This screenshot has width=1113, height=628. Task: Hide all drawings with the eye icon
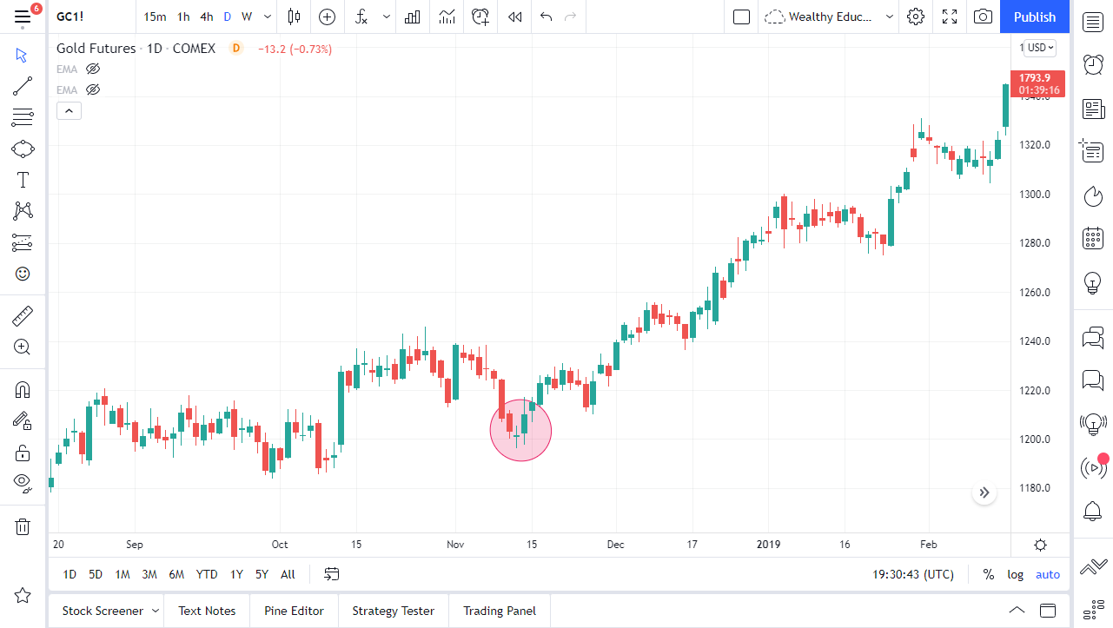click(23, 484)
